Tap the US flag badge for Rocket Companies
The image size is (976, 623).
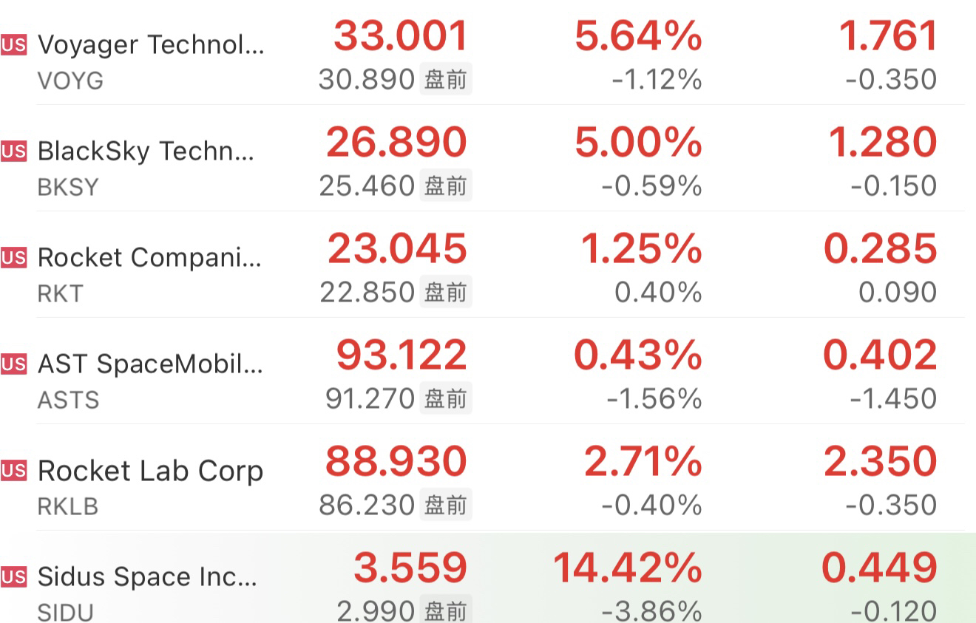pos(14,258)
